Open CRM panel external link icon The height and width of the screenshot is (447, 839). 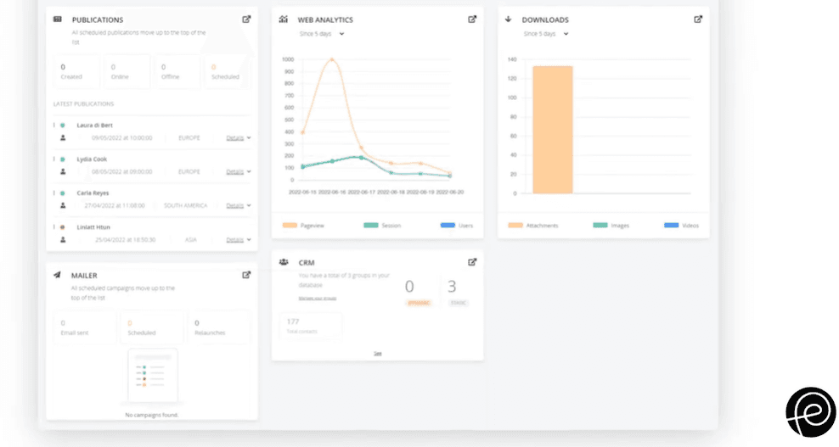(472, 262)
